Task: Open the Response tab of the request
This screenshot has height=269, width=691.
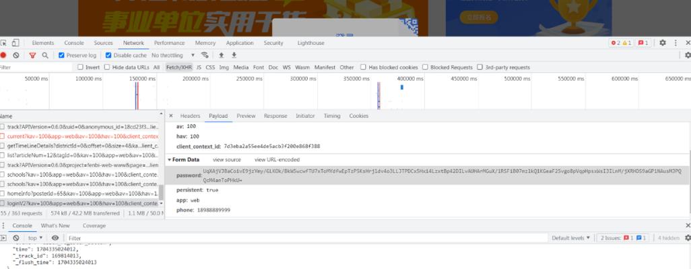Action: 275,115
